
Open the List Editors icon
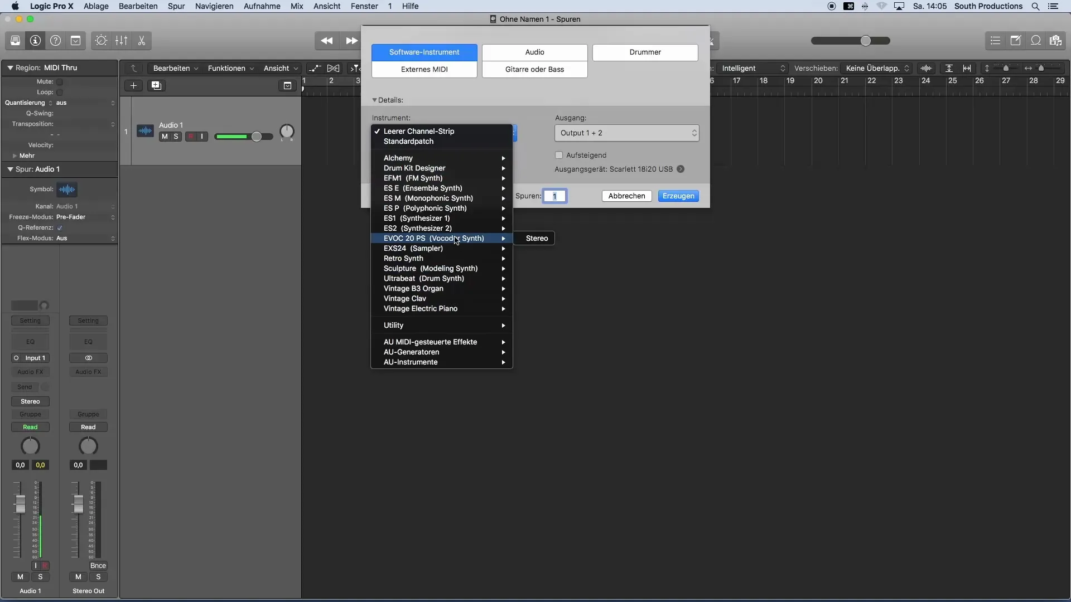tap(995, 41)
